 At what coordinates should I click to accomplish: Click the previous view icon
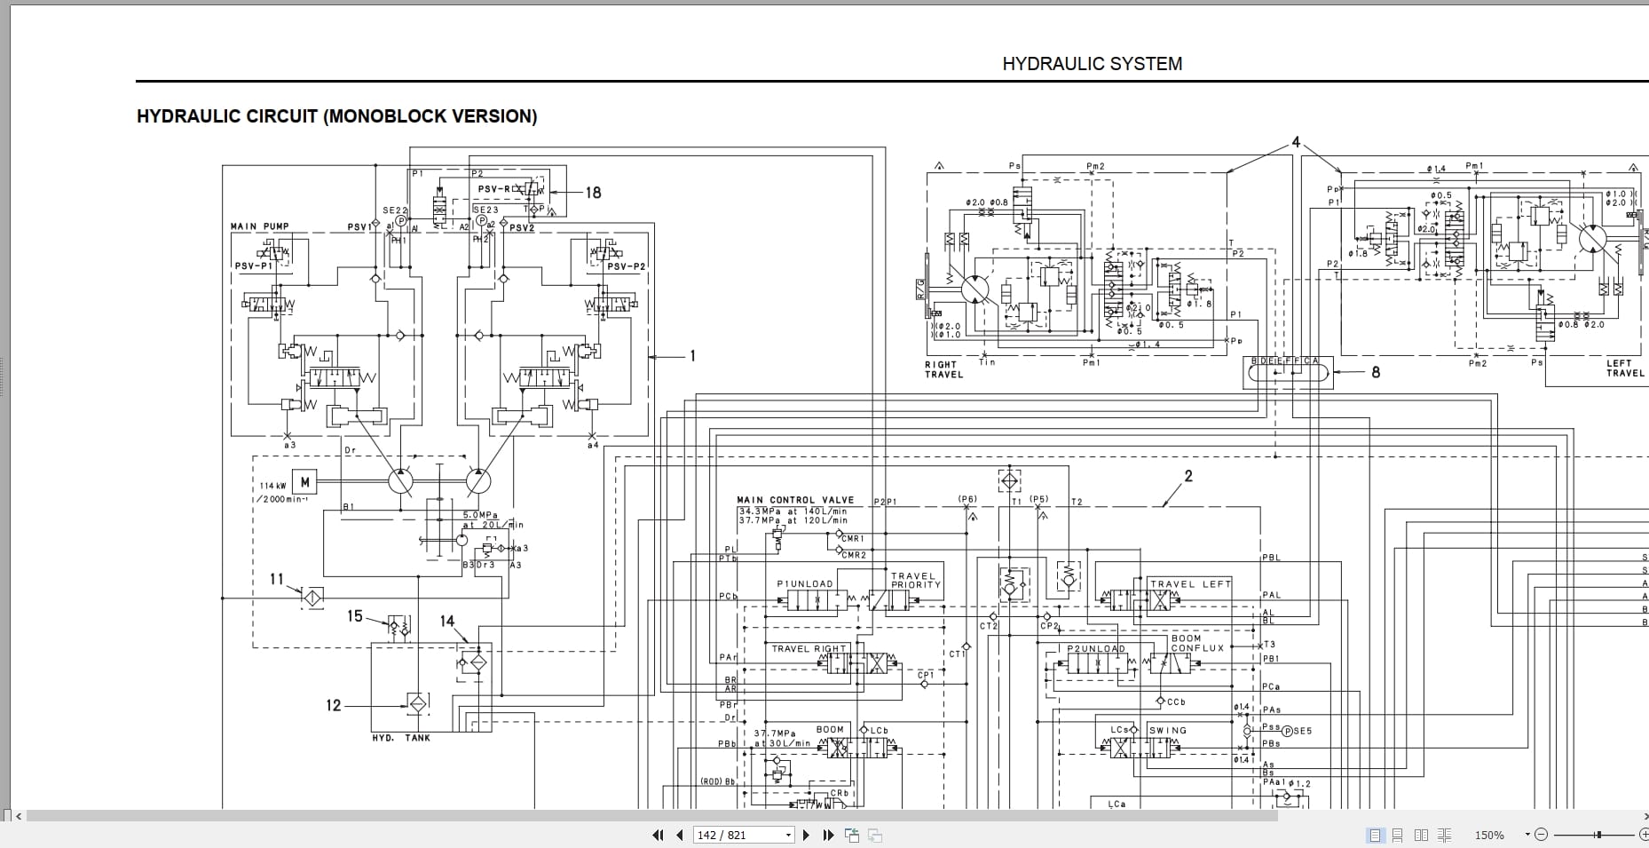[852, 835]
